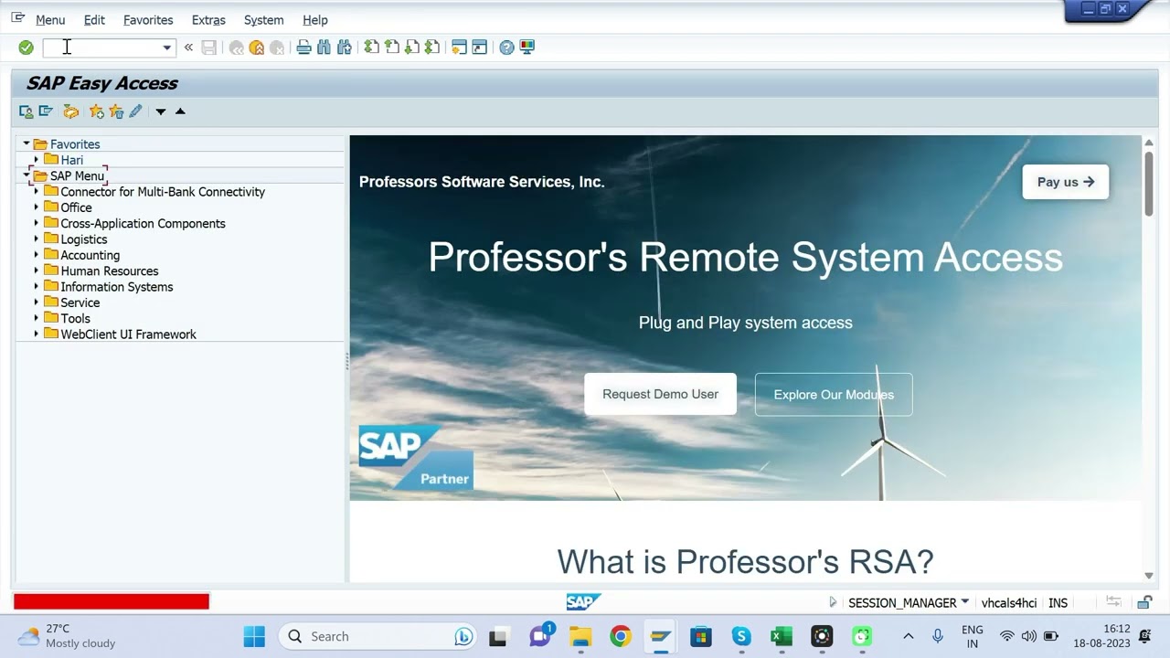Click the SAP Menu icon

click(x=46, y=111)
